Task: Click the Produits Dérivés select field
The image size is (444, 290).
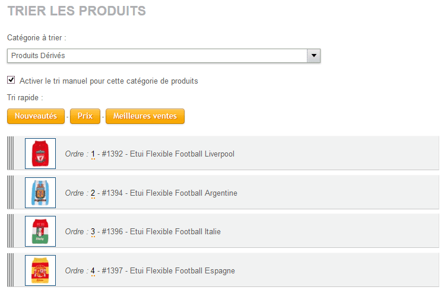Action: [x=164, y=56]
